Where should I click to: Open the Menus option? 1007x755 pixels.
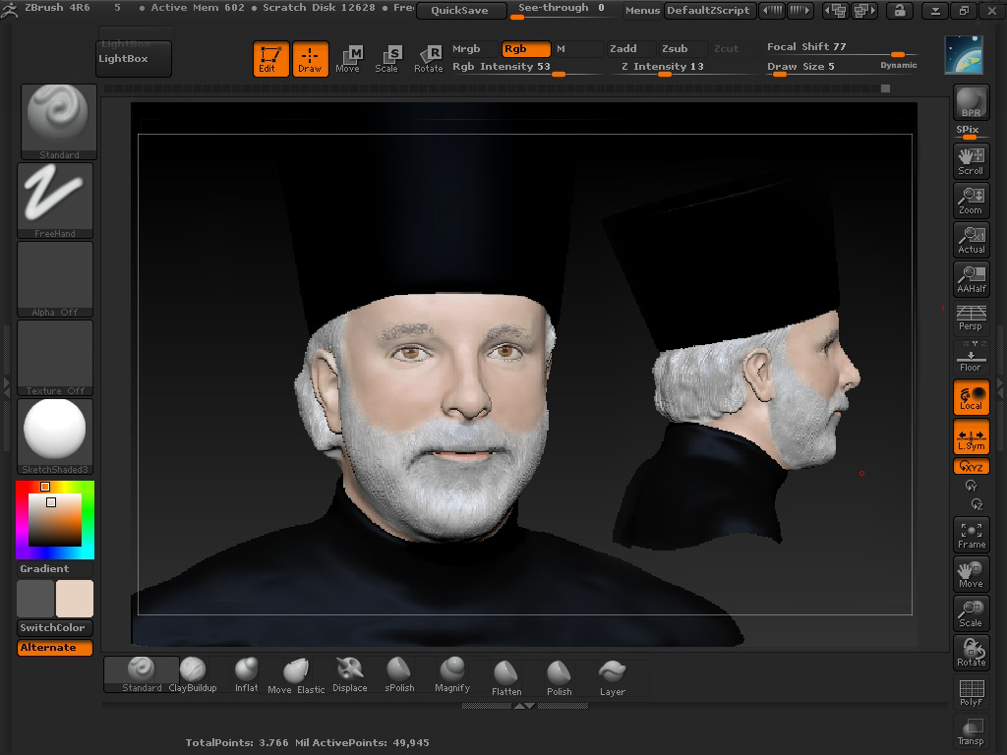point(642,10)
